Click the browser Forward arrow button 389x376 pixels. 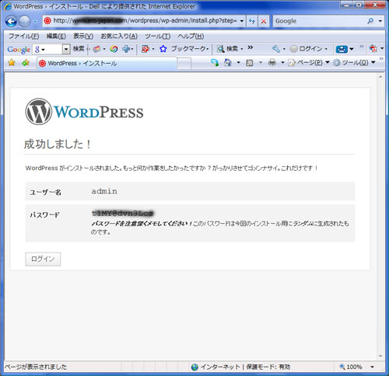click(x=25, y=21)
